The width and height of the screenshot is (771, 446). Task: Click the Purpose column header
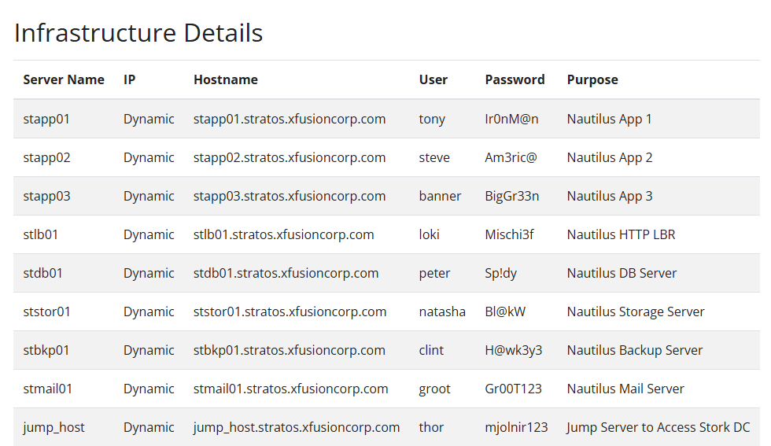(x=592, y=79)
